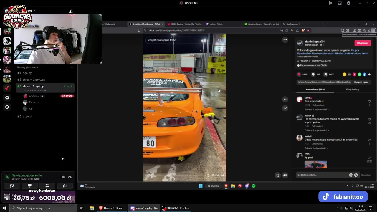The image size is (377, 212).
Task: Open the soundboard button in voice panel
Action: coord(65,186)
